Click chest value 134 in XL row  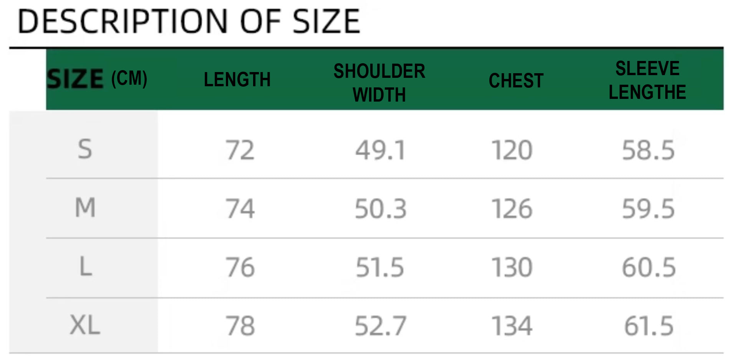512,326
